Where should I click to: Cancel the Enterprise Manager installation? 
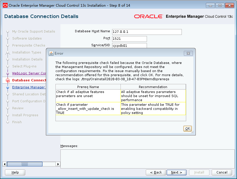coord(222,172)
